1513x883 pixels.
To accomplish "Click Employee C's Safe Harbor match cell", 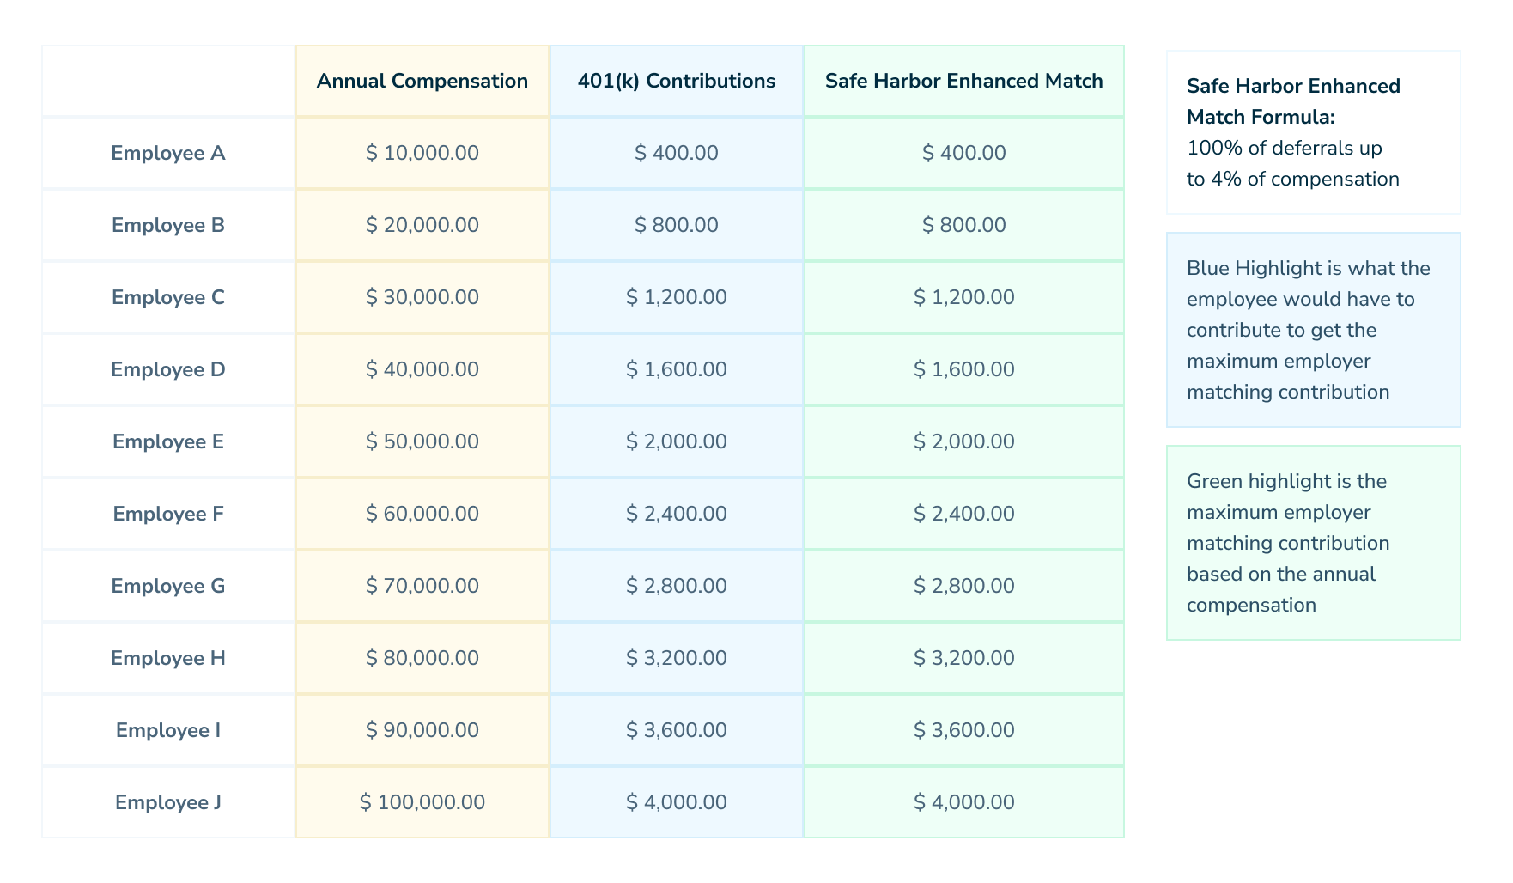I will (963, 297).
